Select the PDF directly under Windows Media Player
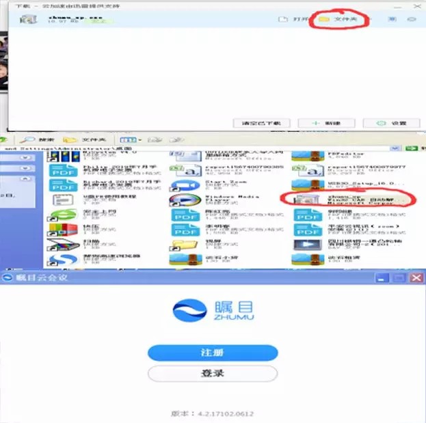The height and width of the screenshot is (423, 426). click(227, 215)
